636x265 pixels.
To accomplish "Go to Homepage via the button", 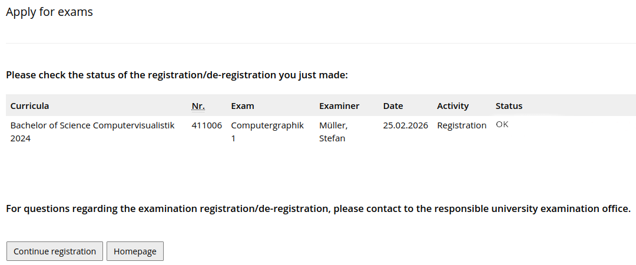I will 135,251.
